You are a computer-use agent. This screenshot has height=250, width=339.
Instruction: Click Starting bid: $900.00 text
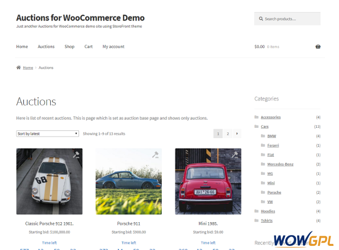coord(129,232)
